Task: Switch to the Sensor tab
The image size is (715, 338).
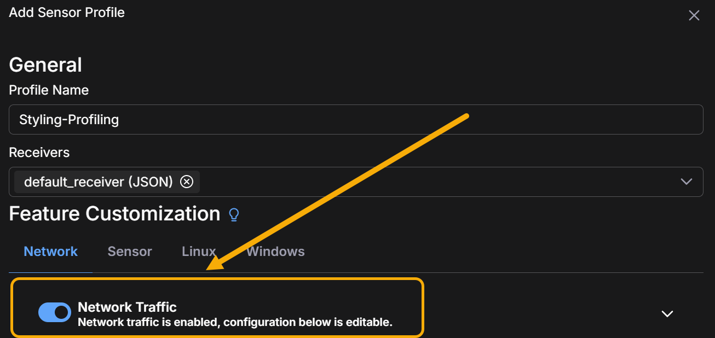Action: tap(130, 252)
